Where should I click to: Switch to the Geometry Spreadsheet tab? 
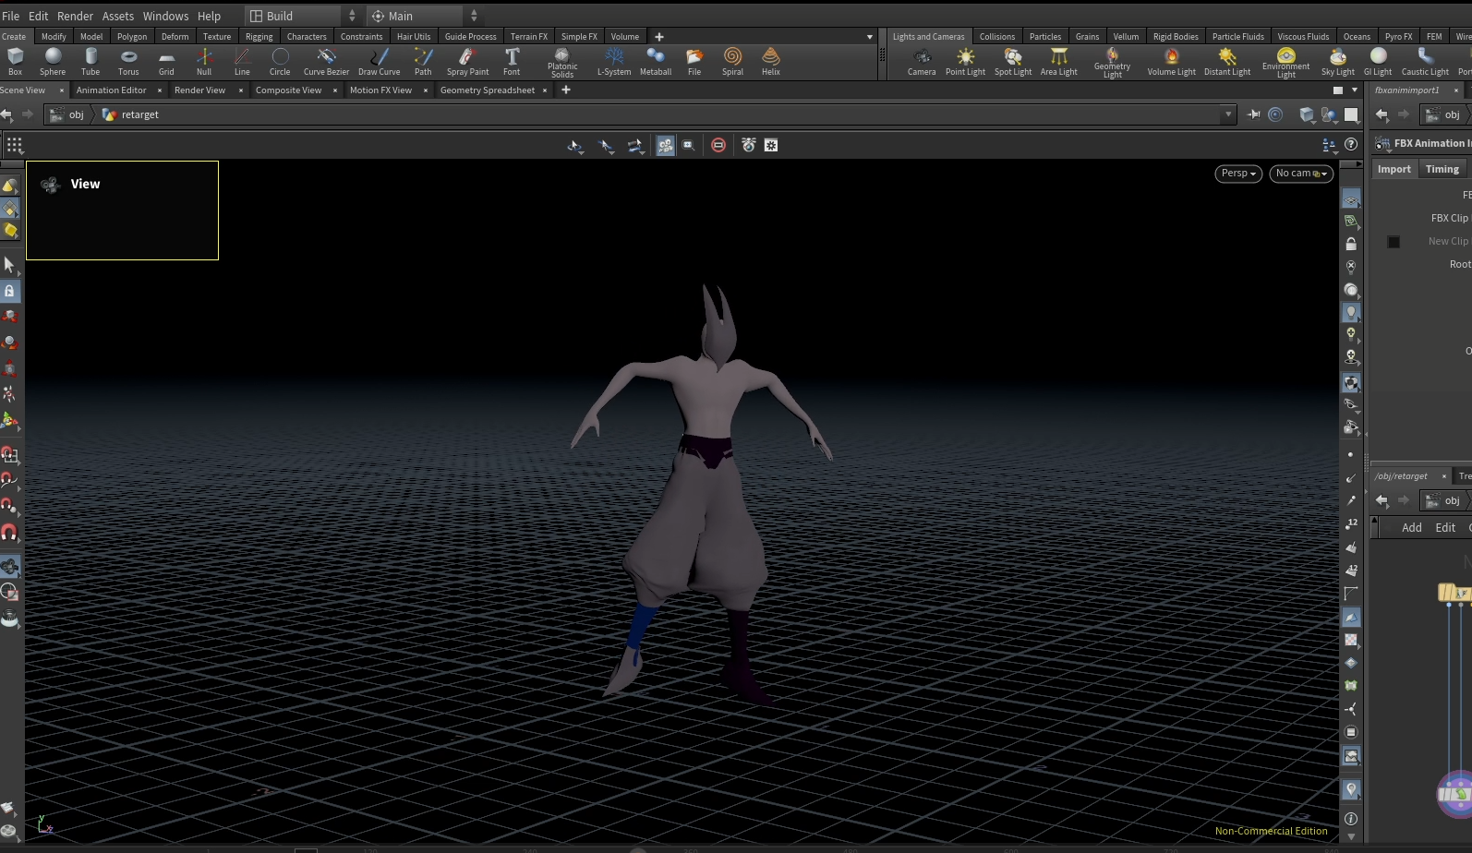tap(487, 90)
